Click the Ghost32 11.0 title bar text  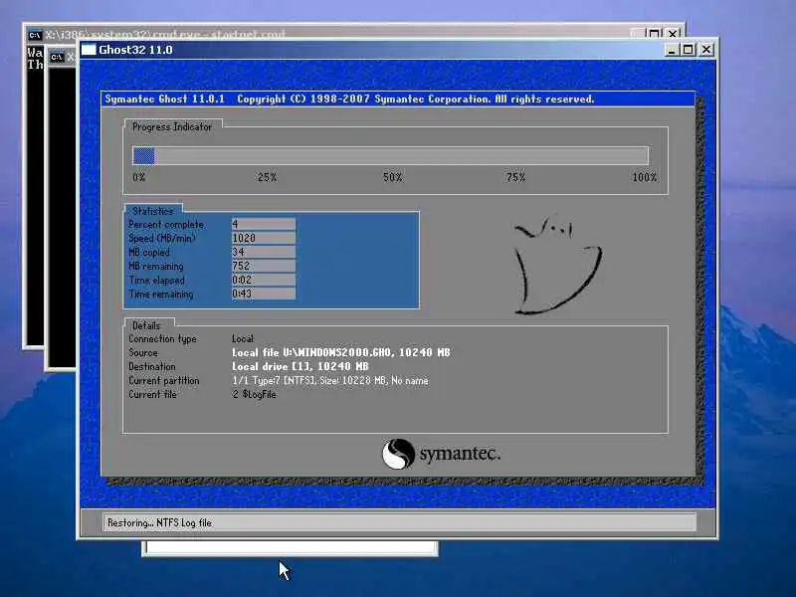135,50
